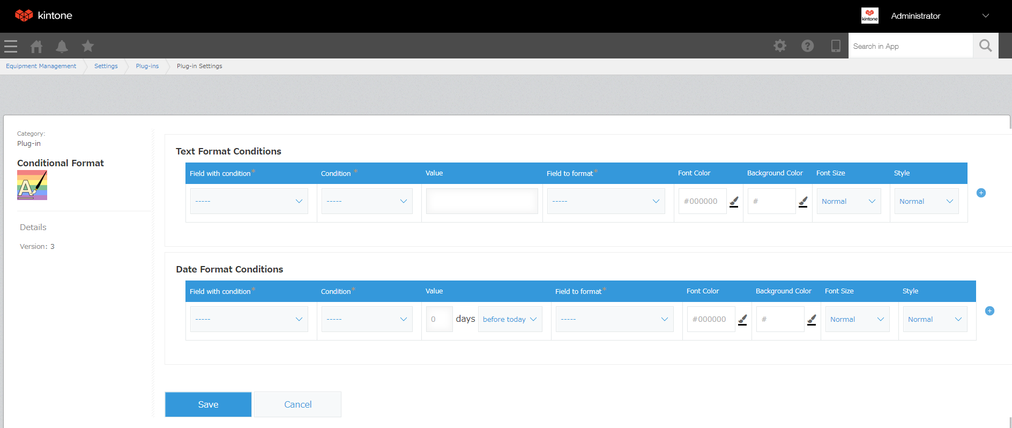1012x428 pixels.
Task: Open the hamburger navigation menu
Action: pyautogui.click(x=11, y=47)
